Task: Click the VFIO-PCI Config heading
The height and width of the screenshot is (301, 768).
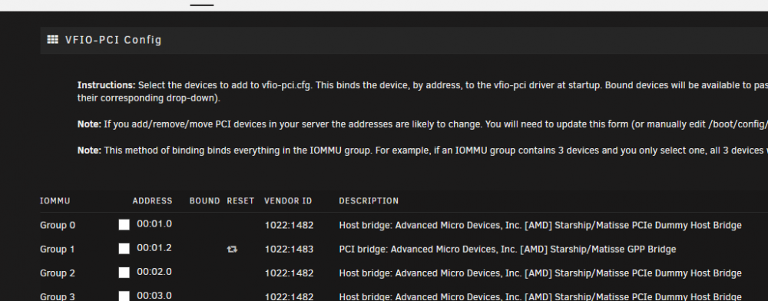Action: point(113,40)
